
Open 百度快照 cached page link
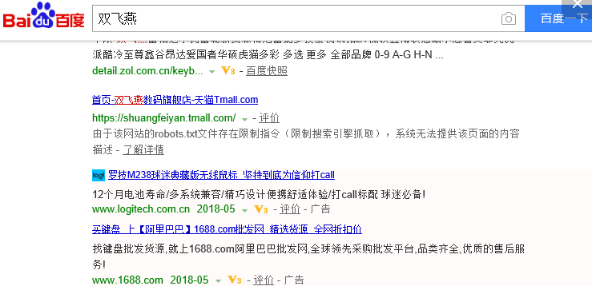(x=267, y=71)
